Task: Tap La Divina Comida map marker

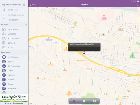Action: [91, 69]
